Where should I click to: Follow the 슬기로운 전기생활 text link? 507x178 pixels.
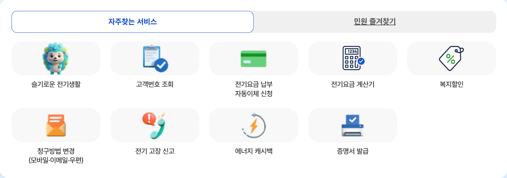coord(56,84)
